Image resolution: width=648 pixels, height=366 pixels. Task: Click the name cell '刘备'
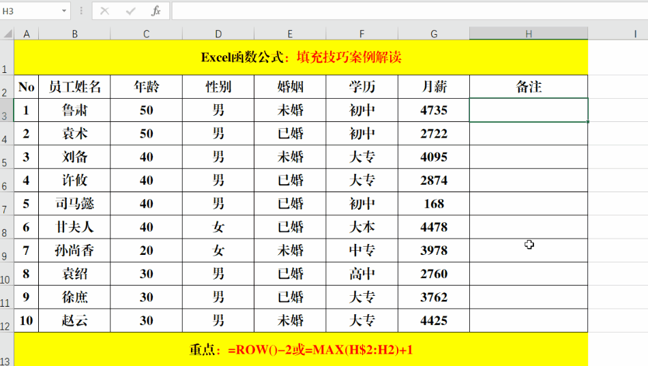(74, 157)
